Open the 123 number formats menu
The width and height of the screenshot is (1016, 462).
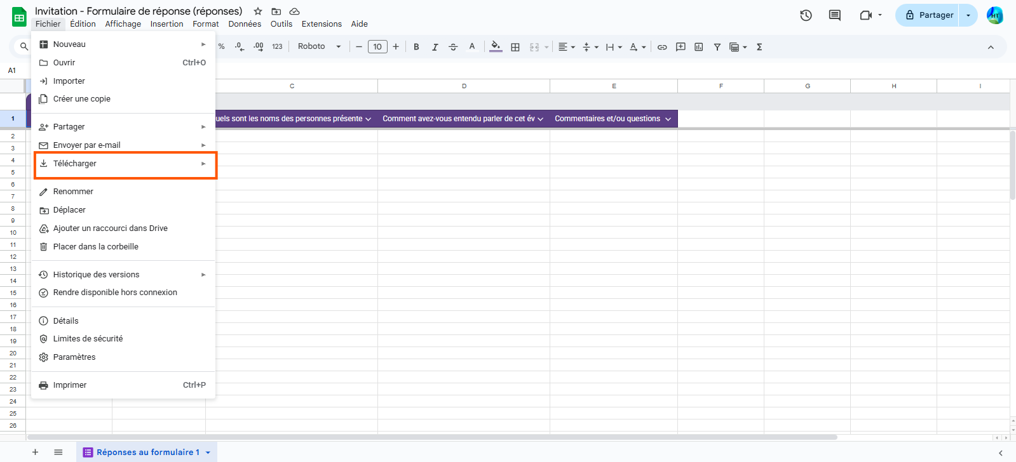(277, 46)
